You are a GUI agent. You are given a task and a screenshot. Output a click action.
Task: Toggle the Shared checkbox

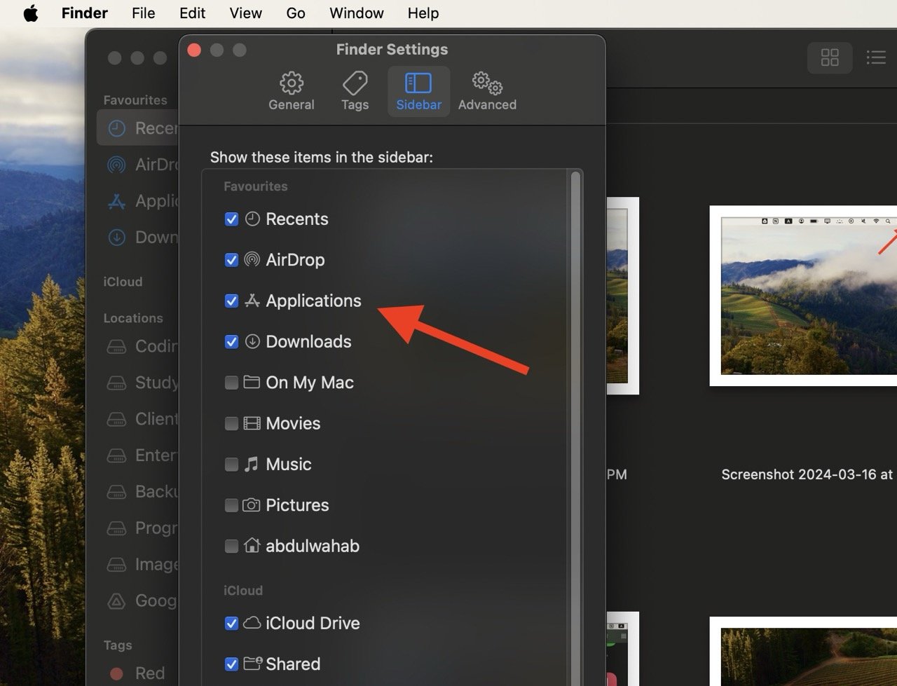(x=231, y=664)
